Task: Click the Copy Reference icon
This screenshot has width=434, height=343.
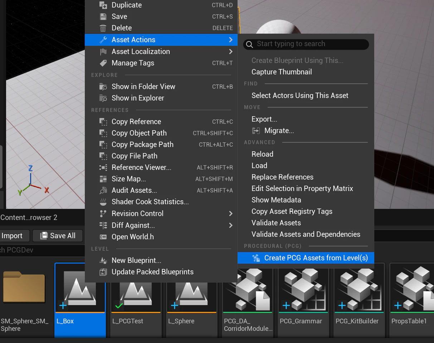Action: coord(103,122)
